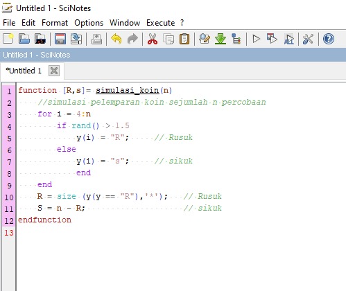The height and width of the screenshot is (291, 346).
Task: Open Find/Replace magnifier icon
Action: (205, 39)
